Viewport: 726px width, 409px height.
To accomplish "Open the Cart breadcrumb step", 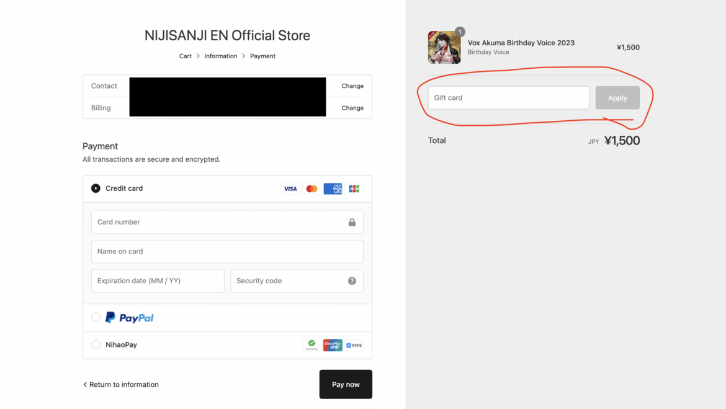I will coord(185,56).
